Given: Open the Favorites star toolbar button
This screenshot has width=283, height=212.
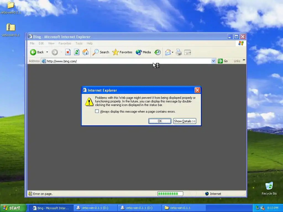Looking at the screenshot, I should (x=122, y=52).
